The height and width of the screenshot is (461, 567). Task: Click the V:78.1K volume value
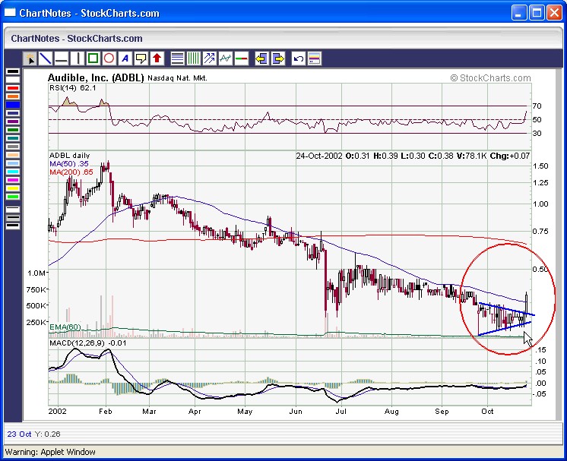pos(471,156)
